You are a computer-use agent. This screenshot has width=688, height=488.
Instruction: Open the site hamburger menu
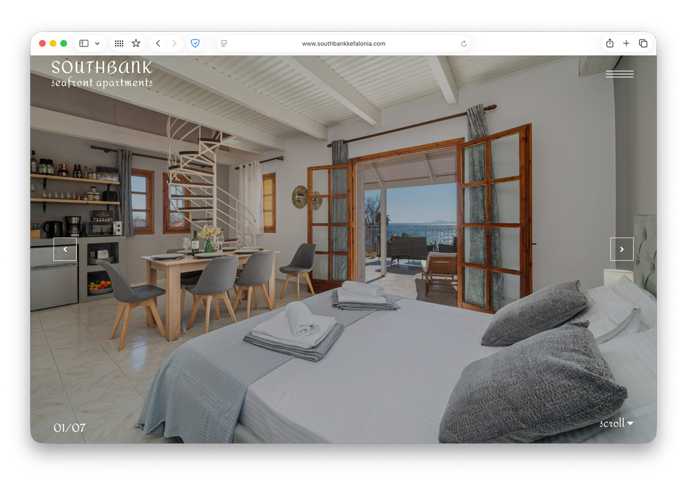[619, 74]
